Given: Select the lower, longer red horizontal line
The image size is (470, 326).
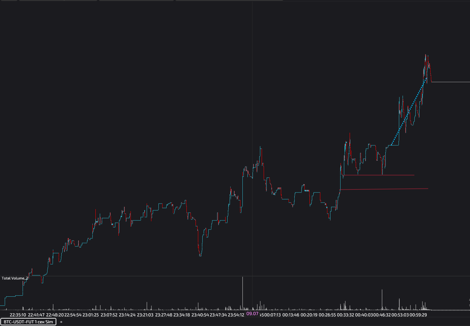Looking at the screenshot, I should pos(384,189).
